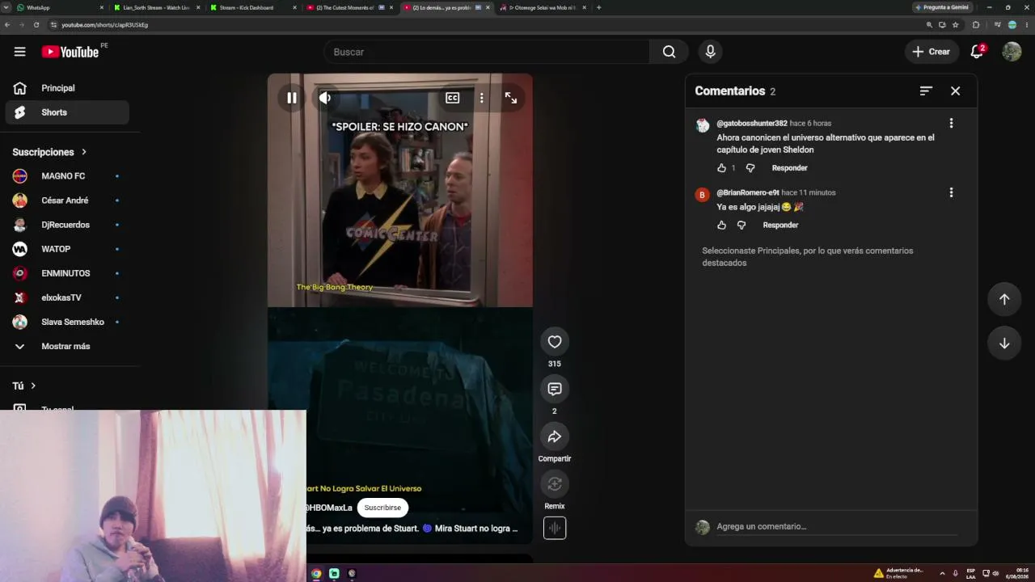Show hidden system tray icons

click(x=942, y=573)
